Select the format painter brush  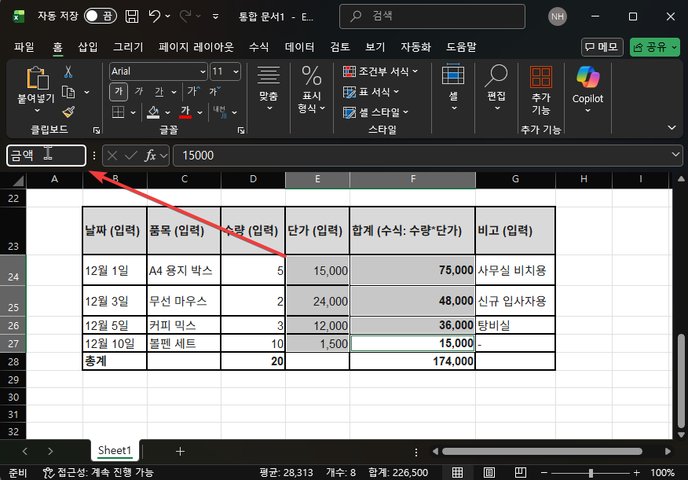[69, 111]
